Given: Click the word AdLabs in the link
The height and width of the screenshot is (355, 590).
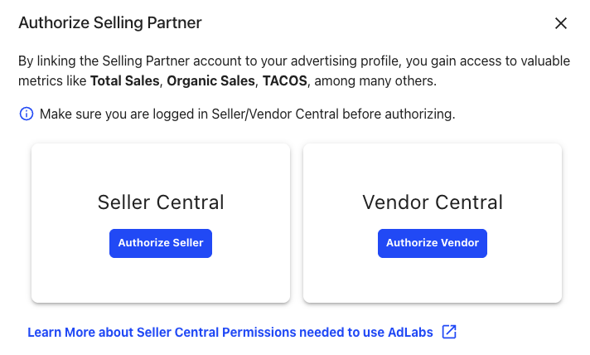Looking at the screenshot, I should click(x=410, y=332).
